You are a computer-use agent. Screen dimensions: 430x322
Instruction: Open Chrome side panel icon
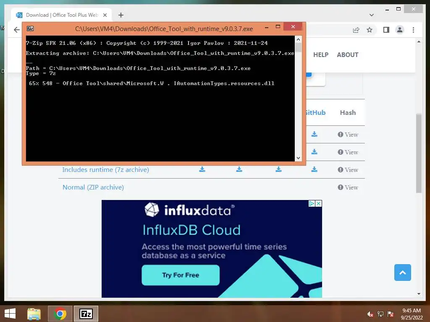coord(386,30)
